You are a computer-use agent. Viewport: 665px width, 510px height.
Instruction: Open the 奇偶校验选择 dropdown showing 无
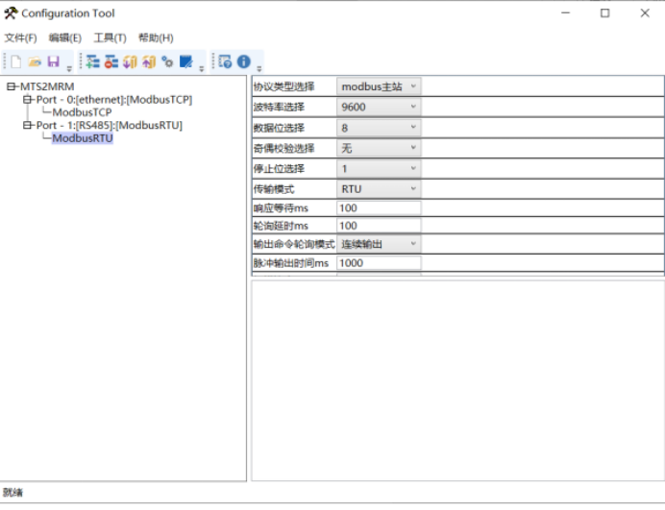(379, 148)
